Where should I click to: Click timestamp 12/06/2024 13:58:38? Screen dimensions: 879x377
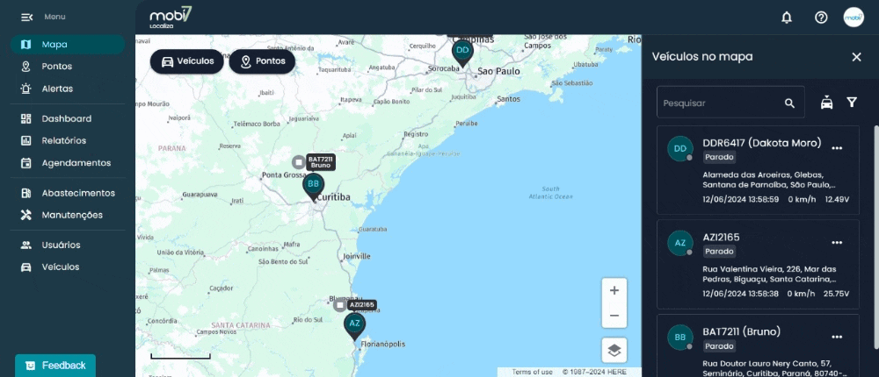pos(740,294)
